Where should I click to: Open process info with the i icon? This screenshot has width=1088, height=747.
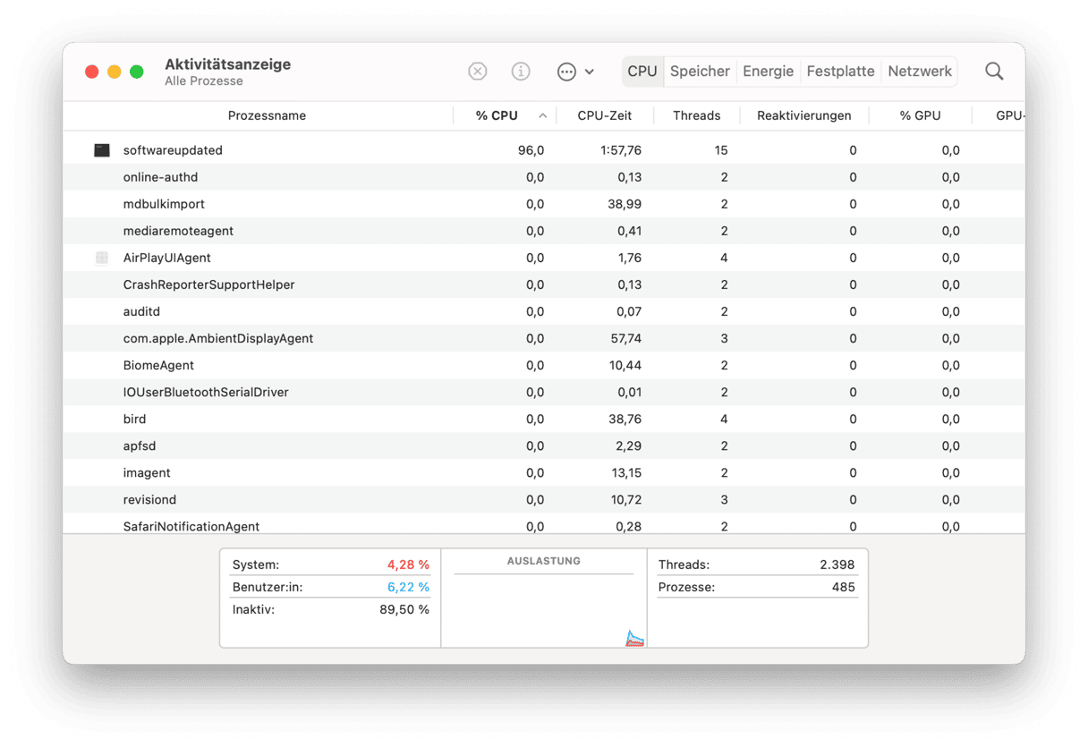coord(521,72)
